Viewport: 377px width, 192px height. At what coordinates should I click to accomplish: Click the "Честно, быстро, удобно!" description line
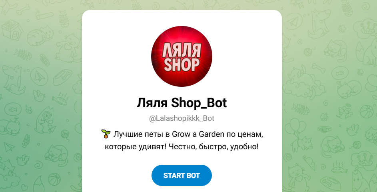point(182,146)
